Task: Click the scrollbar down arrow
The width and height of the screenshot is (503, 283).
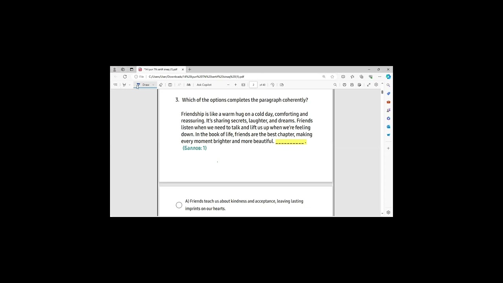Action: coord(382,213)
